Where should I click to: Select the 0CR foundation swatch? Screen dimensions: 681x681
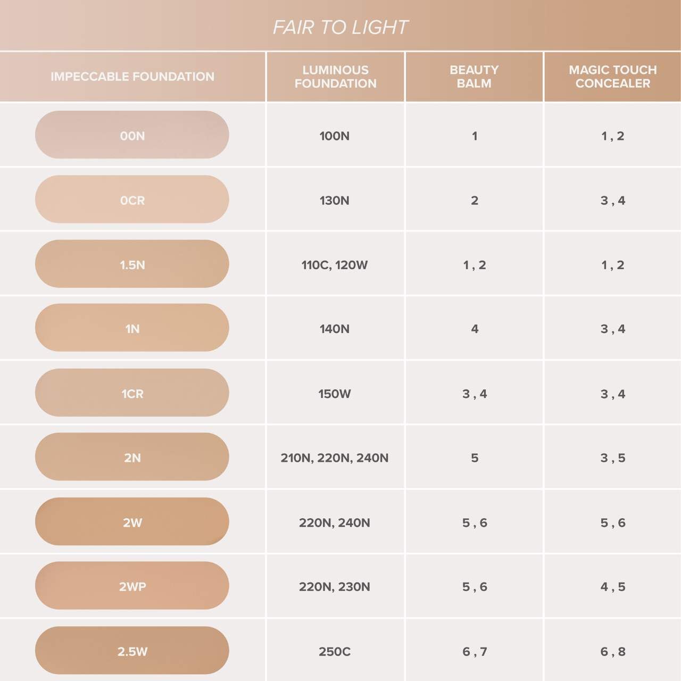pos(132,200)
